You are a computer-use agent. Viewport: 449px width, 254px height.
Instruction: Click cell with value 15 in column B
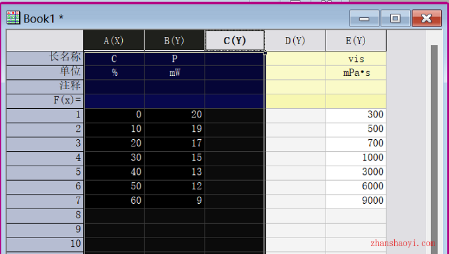tap(174, 158)
